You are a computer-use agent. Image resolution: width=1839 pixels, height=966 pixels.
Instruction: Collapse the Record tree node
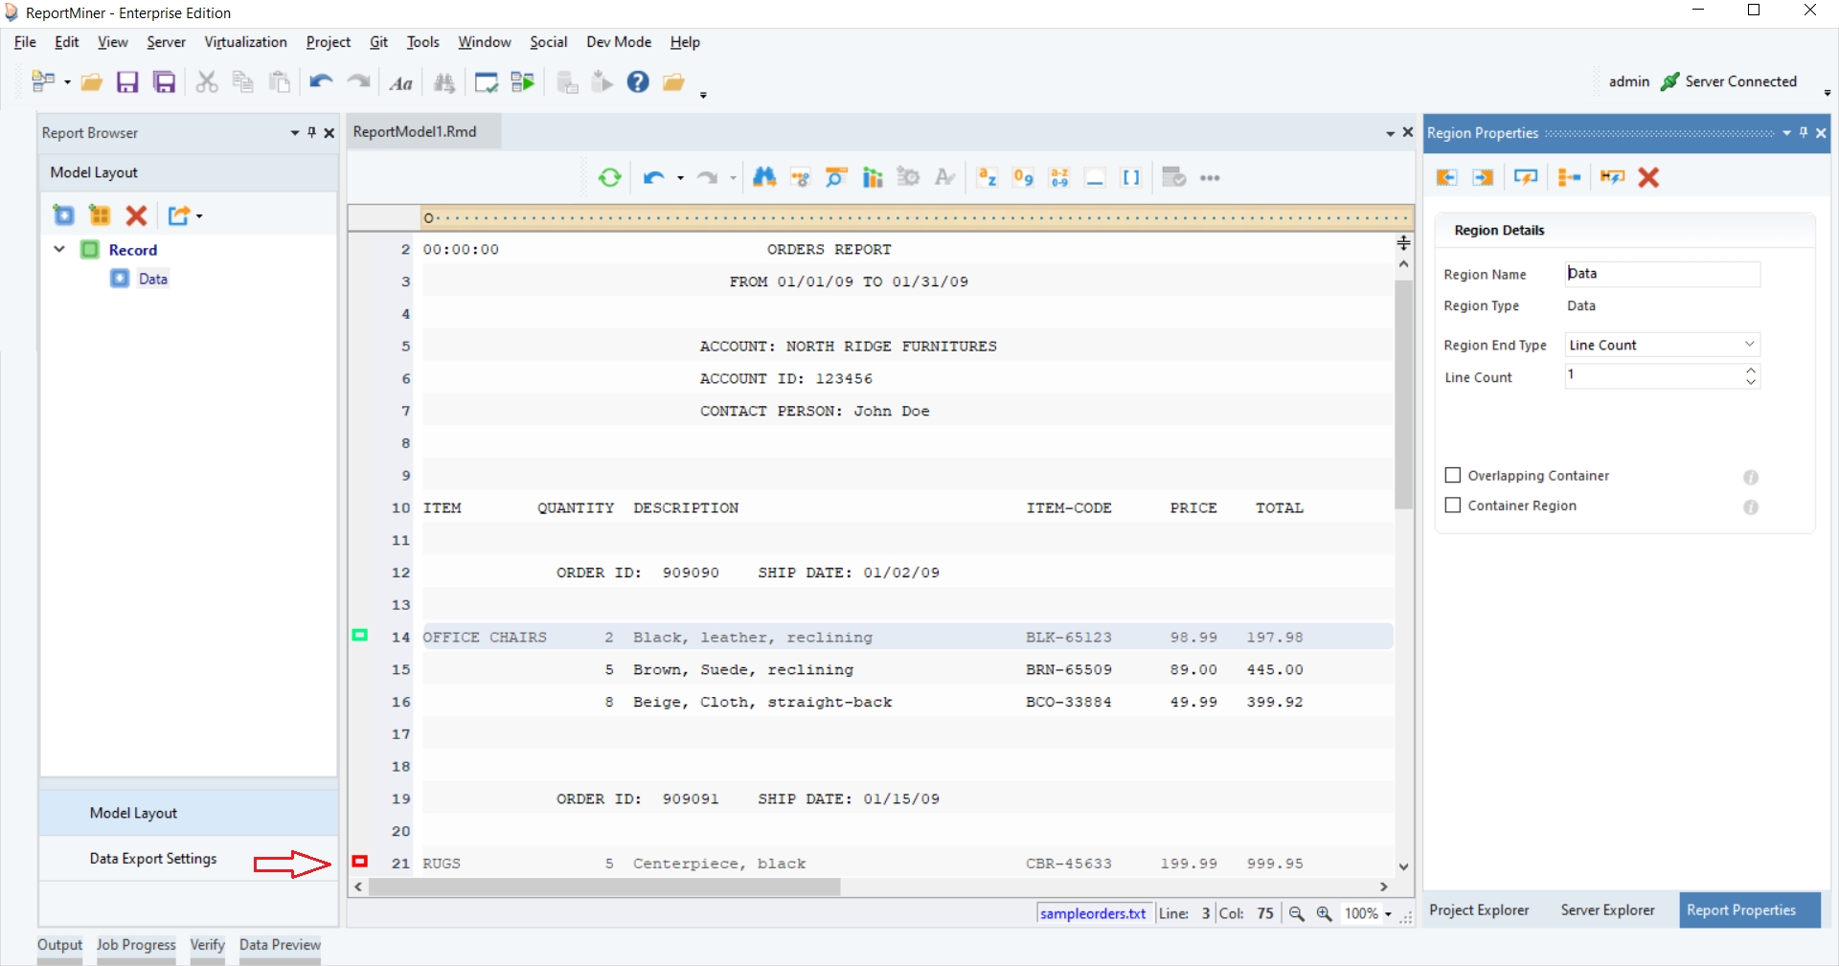[59, 249]
